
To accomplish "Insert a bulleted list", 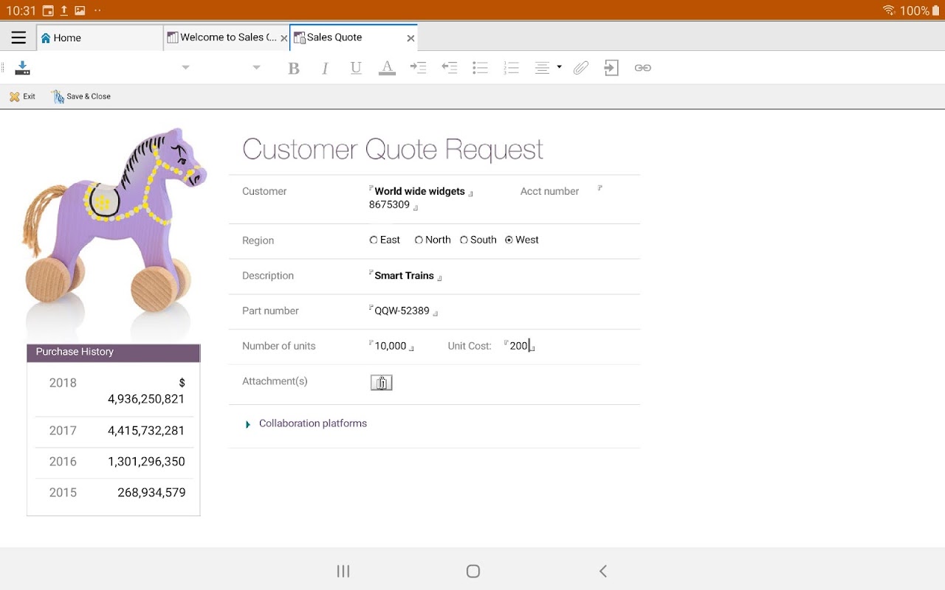I will (480, 68).
